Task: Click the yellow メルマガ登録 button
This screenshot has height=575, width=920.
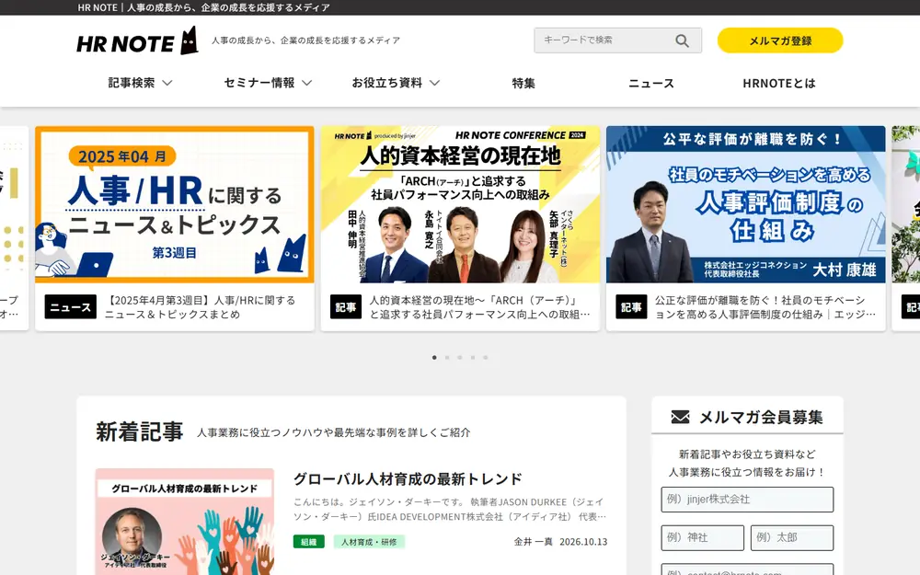Action: click(780, 40)
